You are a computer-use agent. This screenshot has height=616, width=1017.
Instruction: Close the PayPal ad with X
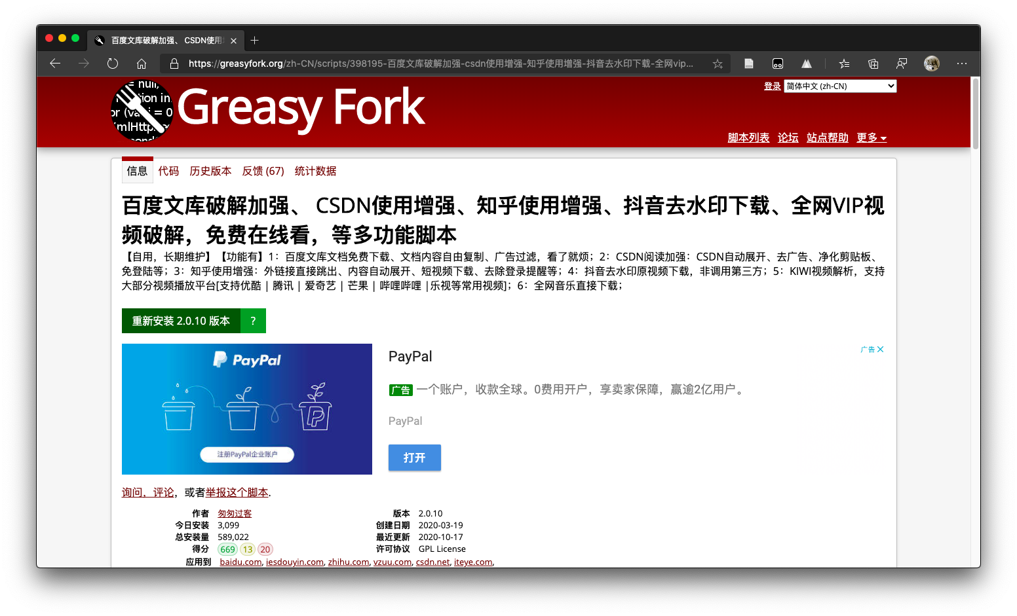[880, 349]
